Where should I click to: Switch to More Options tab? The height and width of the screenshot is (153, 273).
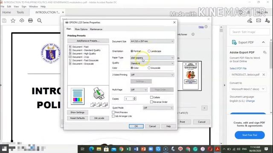tap(81, 29)
